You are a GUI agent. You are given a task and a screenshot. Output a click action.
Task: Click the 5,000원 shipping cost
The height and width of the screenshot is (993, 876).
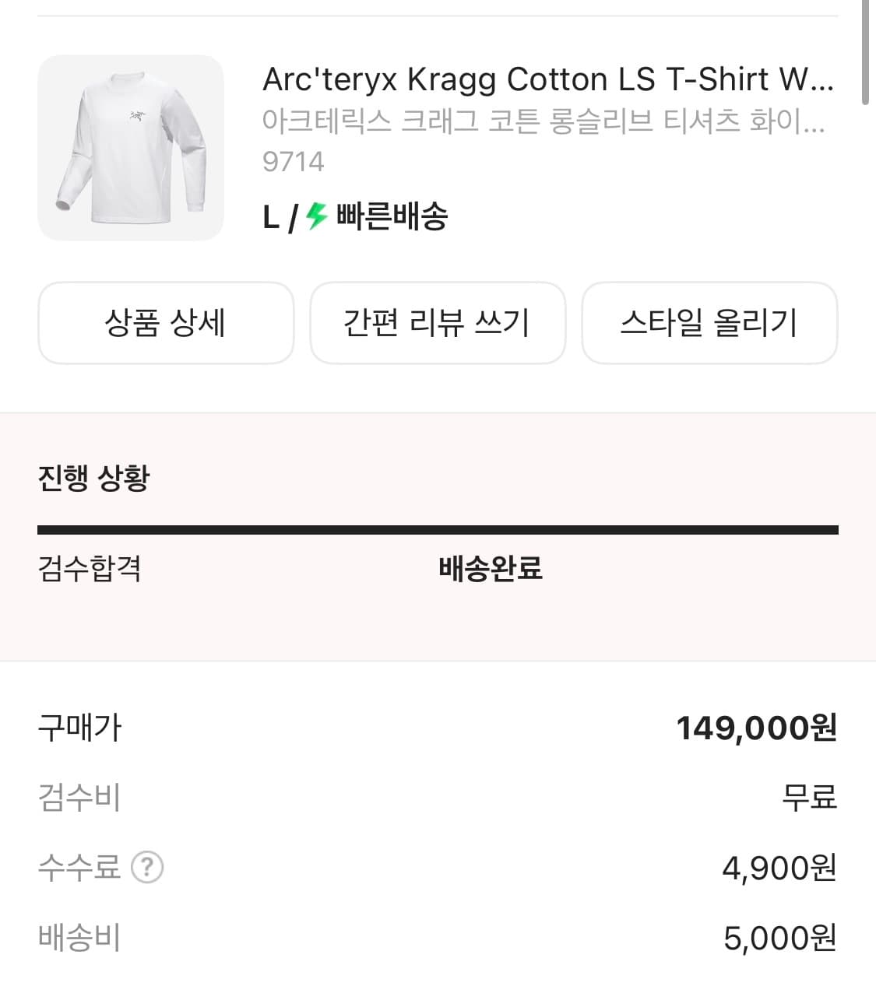click(779, 938)
